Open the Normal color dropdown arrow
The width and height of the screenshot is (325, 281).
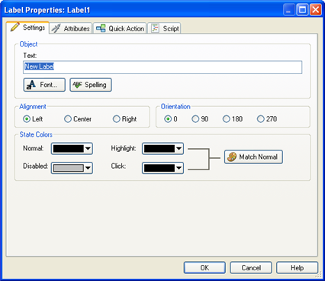coord(88,149)
